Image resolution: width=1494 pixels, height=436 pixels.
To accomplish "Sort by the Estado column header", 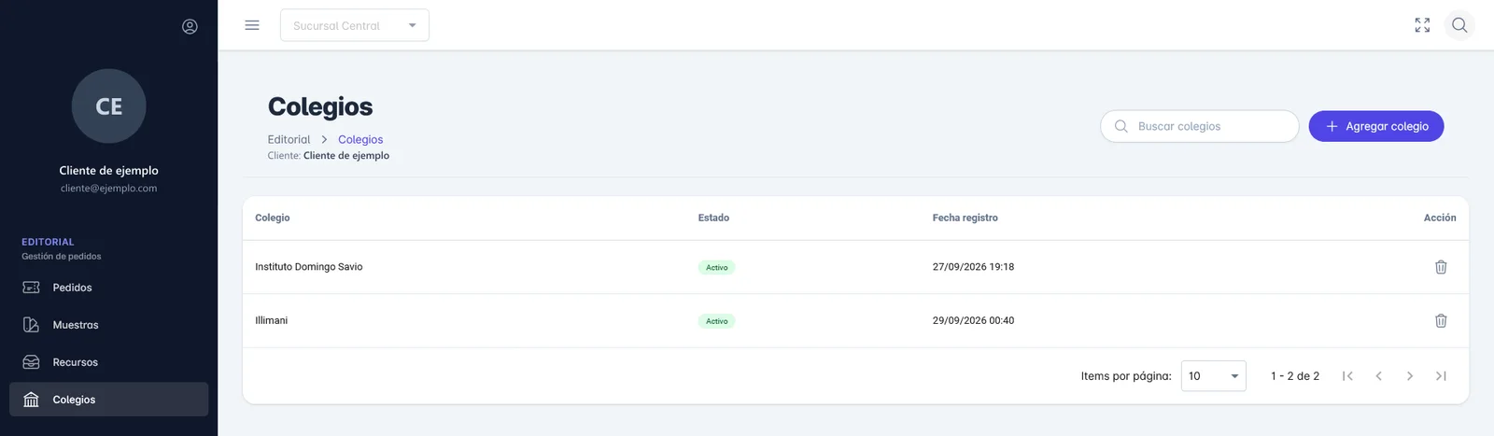I will tap(713, 218).
